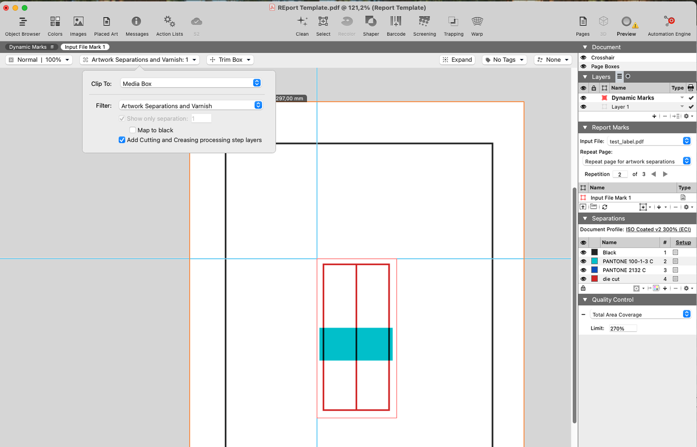Open the Screening tool
This screenshot has height=447, width=697.
tap(424, 26)
